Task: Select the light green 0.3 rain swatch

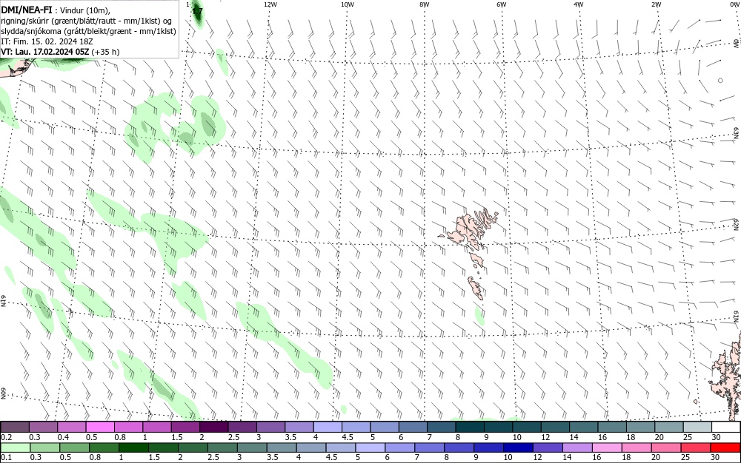Action: click(x=44, y=447)
